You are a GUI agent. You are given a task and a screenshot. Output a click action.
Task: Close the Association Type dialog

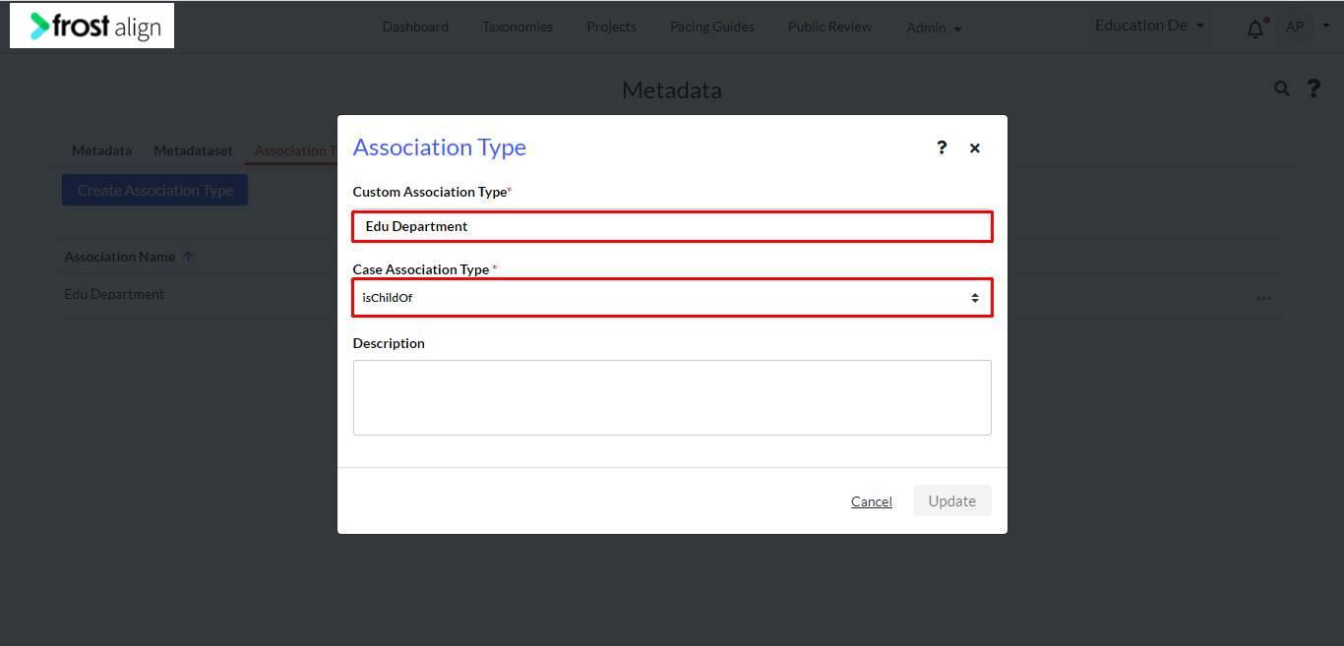tap(975, 148)
